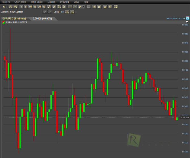Click the axis crosshair tool icon
Viewport: 190px width, 158px height.
click(88, 7)
